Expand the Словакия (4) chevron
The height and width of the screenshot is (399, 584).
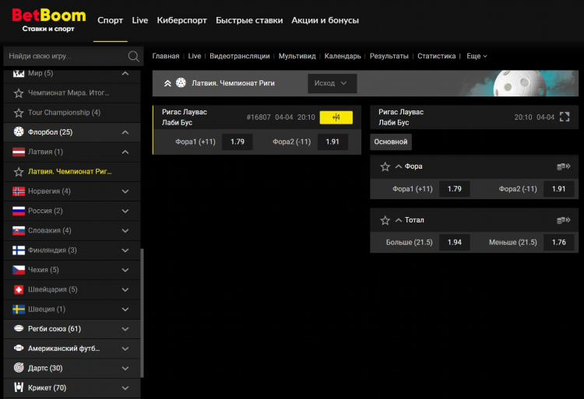pos(125,231)
